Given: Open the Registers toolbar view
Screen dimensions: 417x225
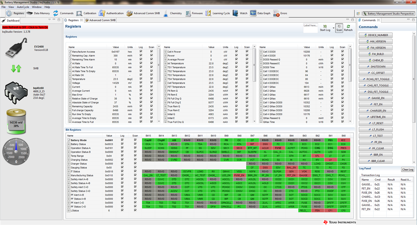Looking at the screenshot, I should coord(16,13).
